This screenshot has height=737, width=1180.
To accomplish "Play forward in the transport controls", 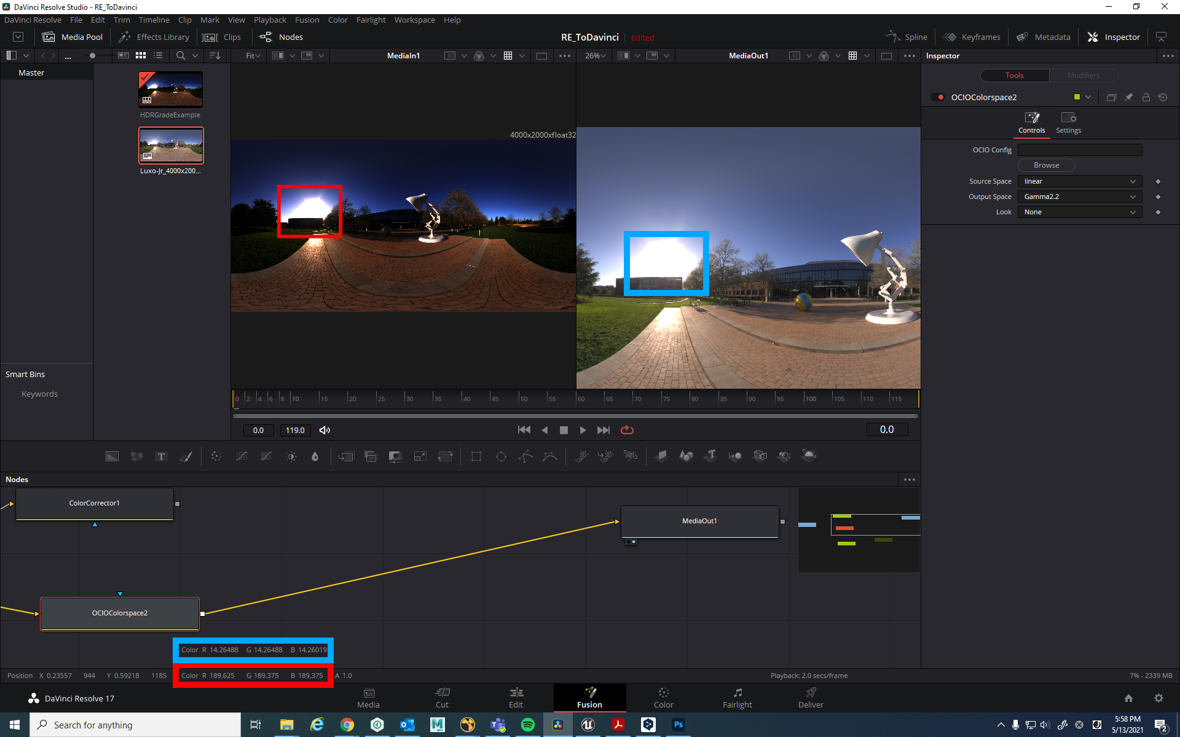I will 583,431.
